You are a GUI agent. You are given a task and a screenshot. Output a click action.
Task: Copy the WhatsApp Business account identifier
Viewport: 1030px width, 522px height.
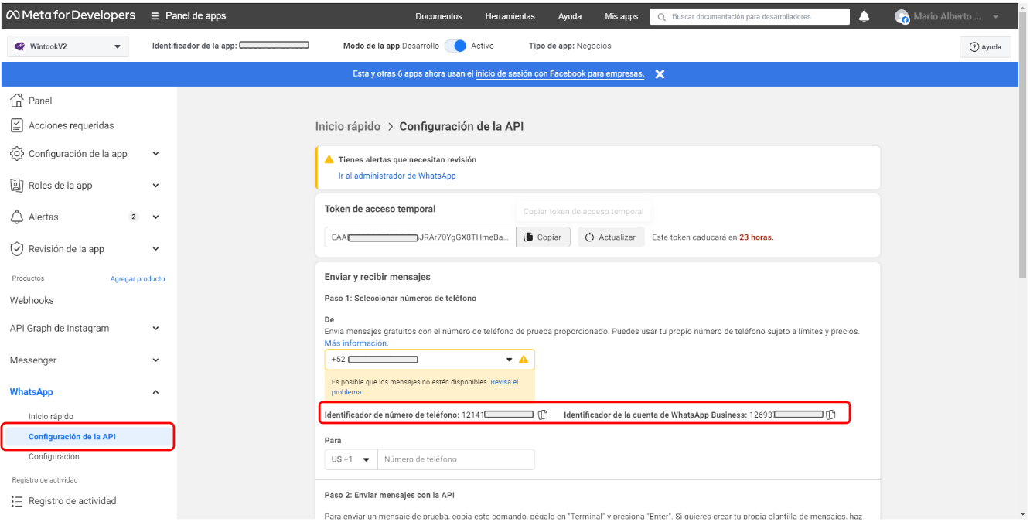pyautogui.click(x=830, y=415)
